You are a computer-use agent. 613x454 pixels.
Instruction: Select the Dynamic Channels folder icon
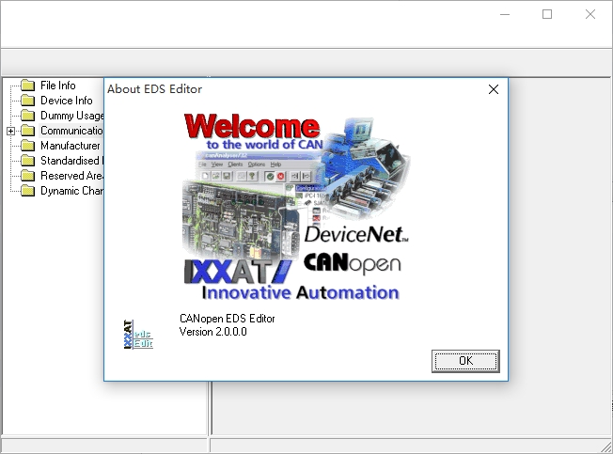(x=28, y=191)
